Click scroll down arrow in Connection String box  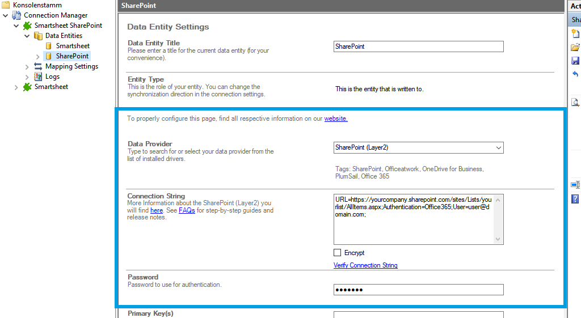coord(498,239)
